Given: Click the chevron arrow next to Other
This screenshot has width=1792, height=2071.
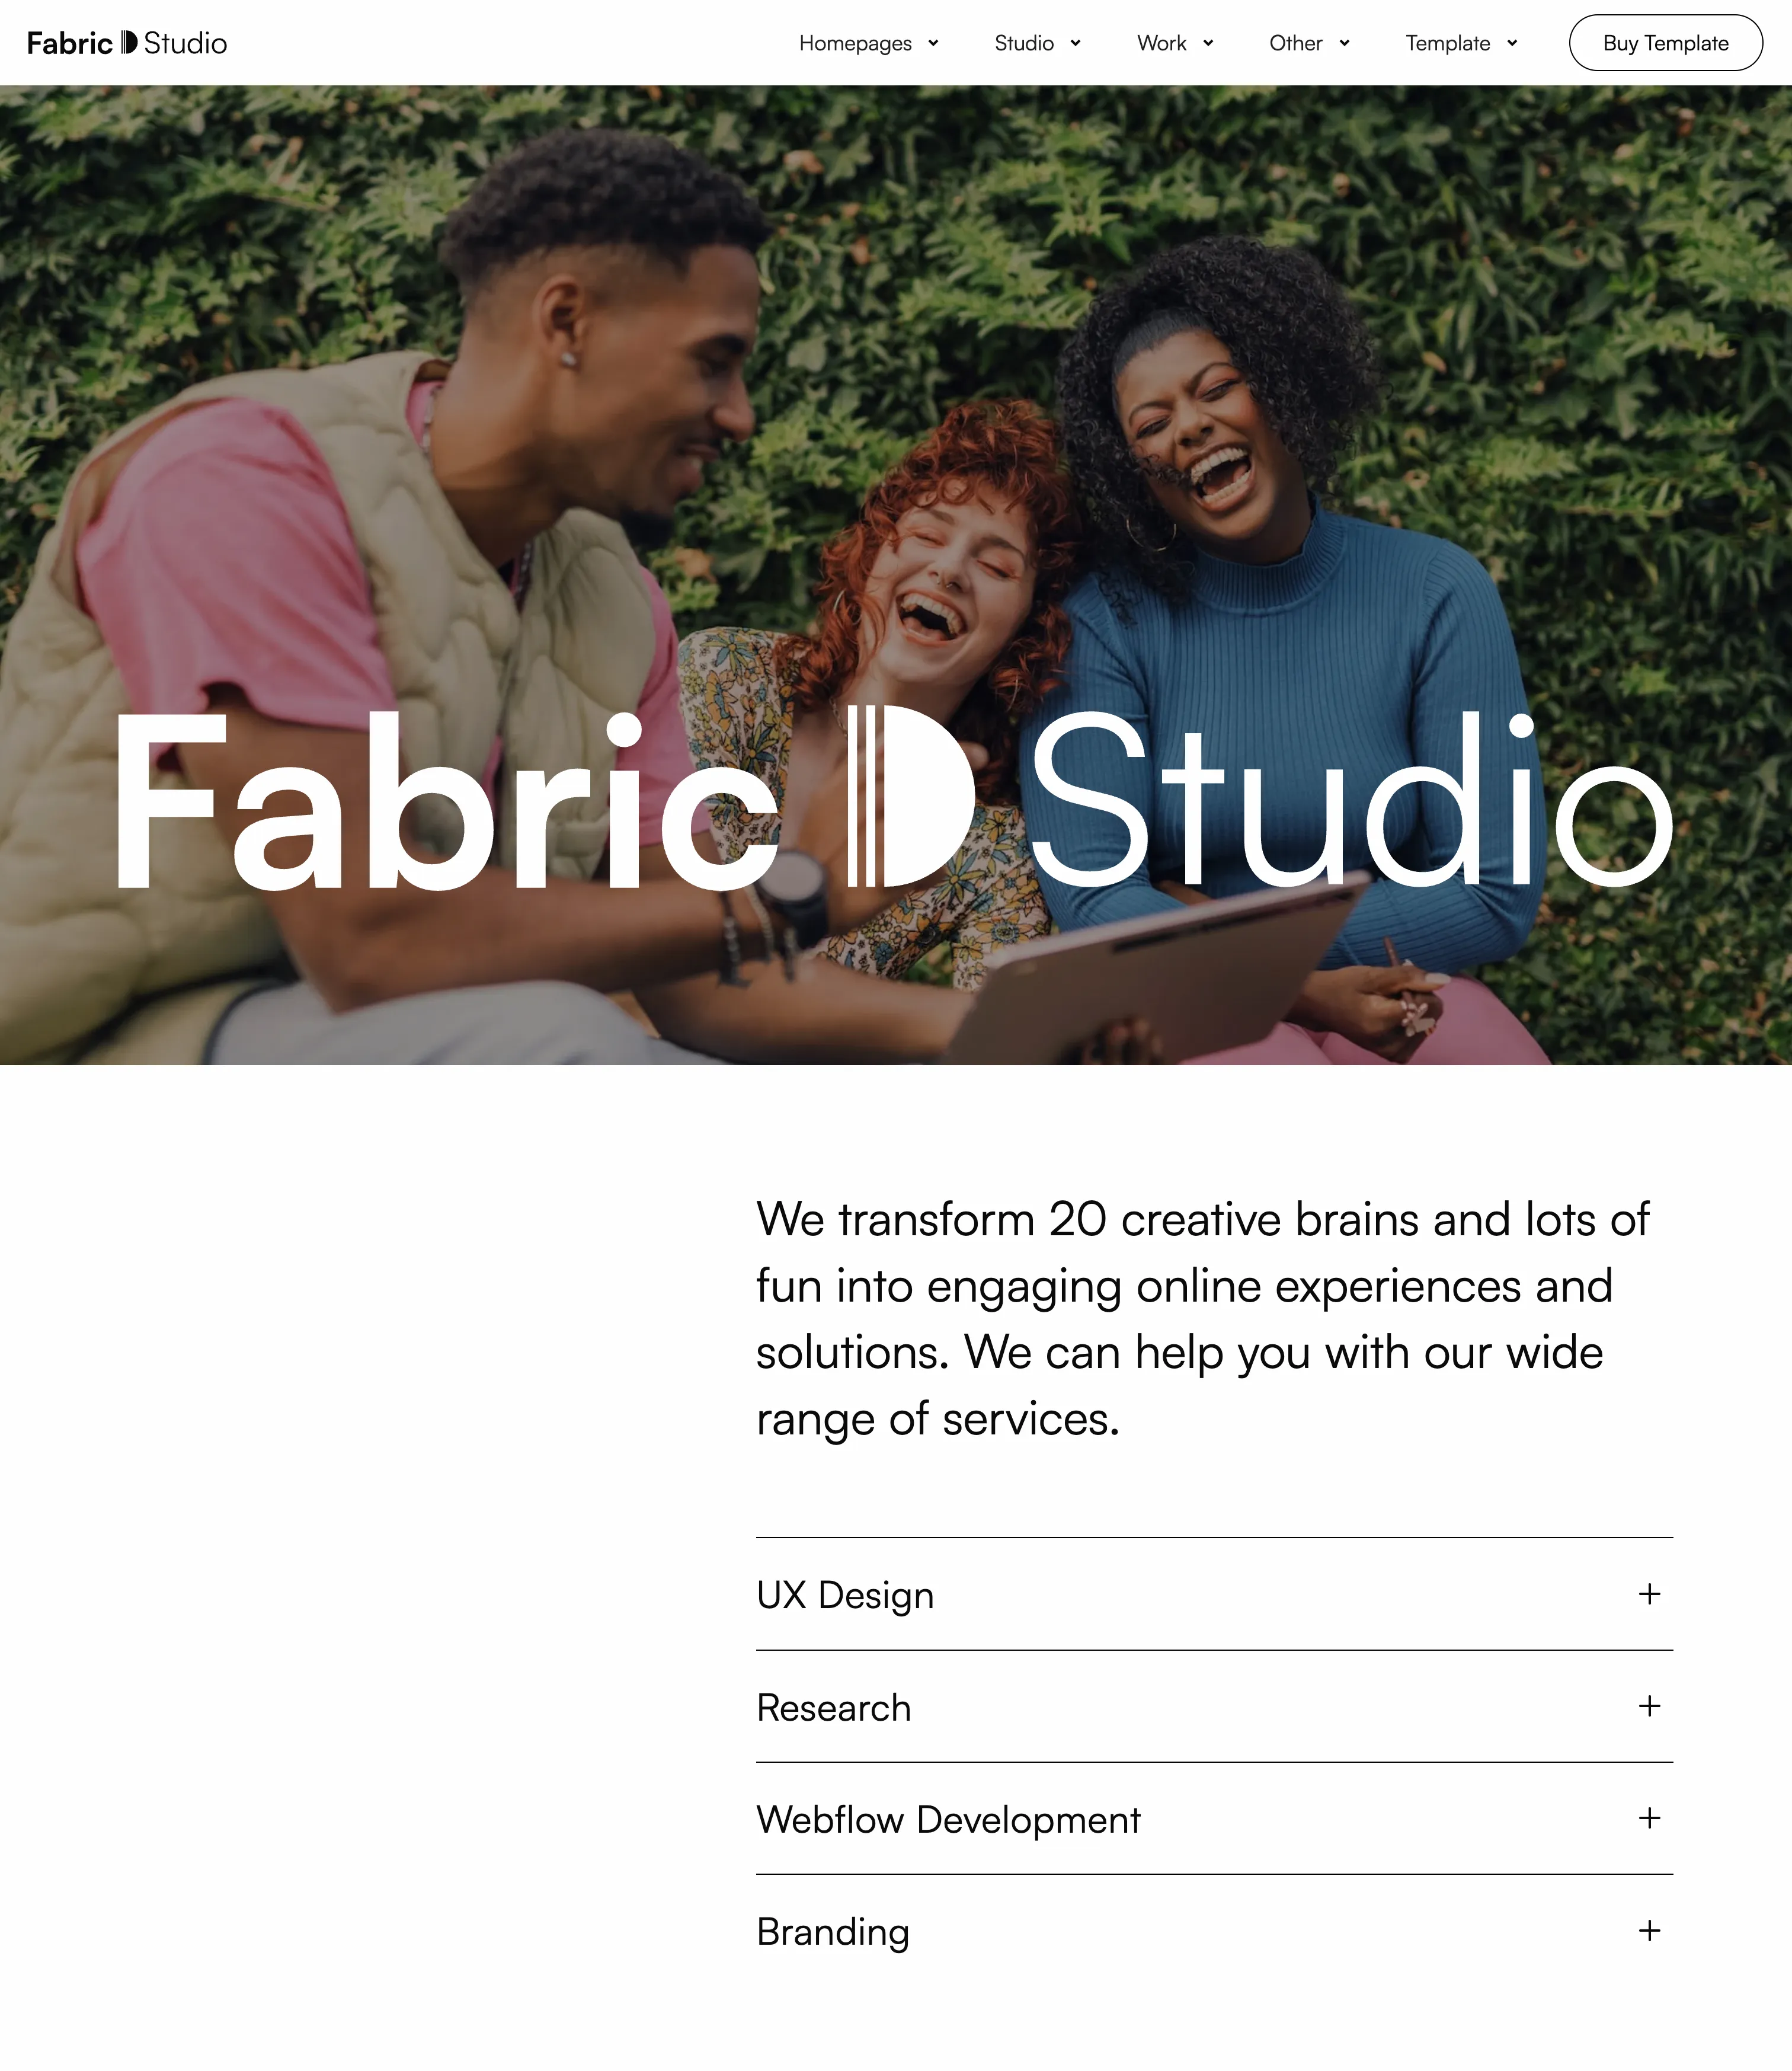Looking at the screenshot, I should pos(1344,43).
